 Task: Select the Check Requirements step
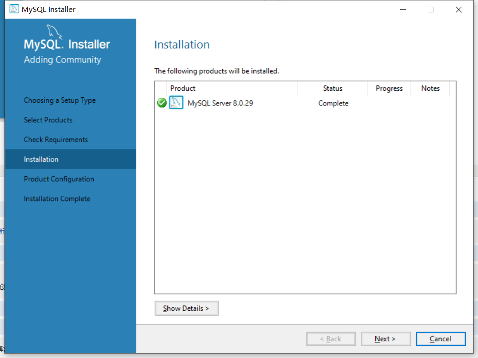pyautogui.click(x=56, y=140)
